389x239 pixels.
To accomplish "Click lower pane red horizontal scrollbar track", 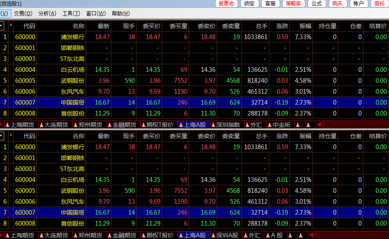I will click(351, 235).
